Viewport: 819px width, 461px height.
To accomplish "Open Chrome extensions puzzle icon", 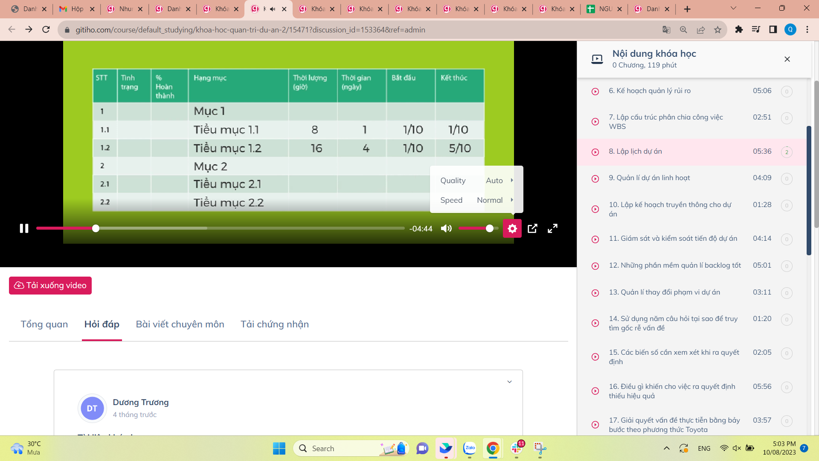I will (739, 29).
